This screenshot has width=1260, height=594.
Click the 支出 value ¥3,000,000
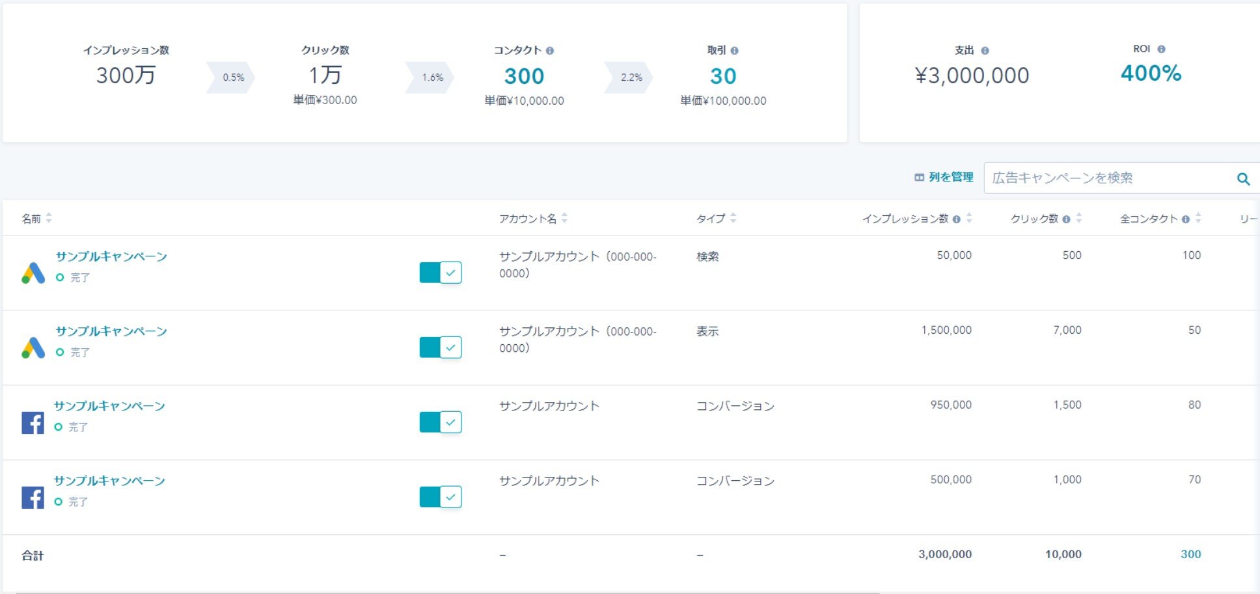pyautogui.click(x=972, y=75)
